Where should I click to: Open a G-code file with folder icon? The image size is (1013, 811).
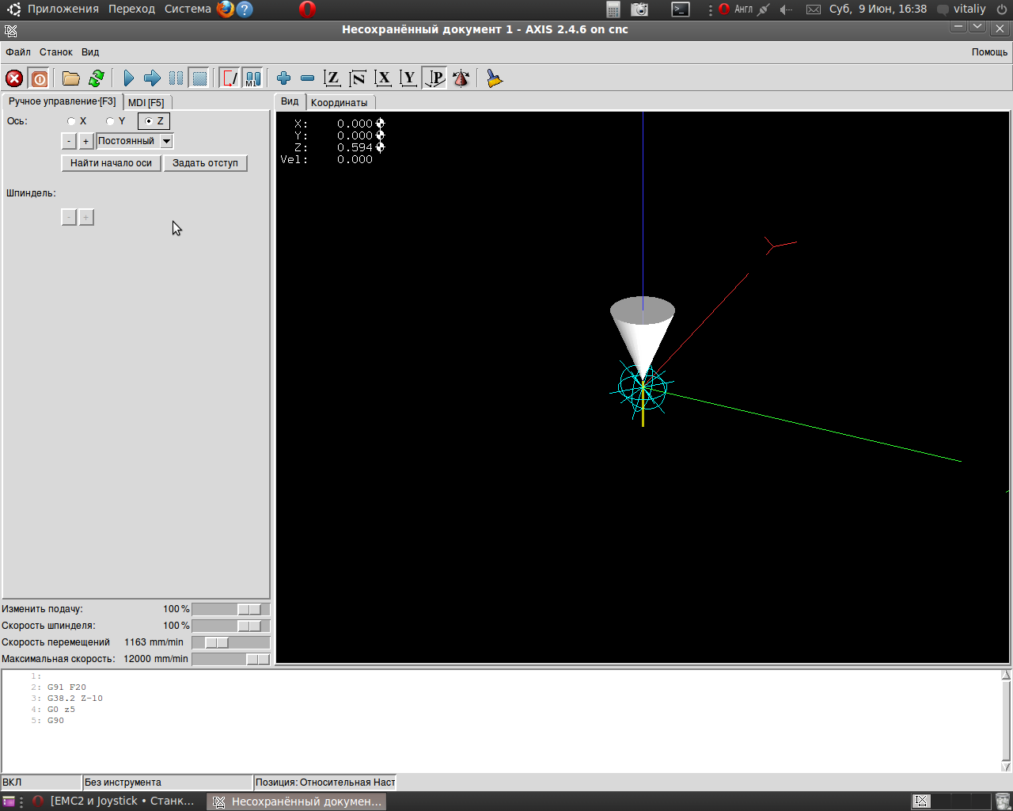pyautogui.click(x=71, y=78)
